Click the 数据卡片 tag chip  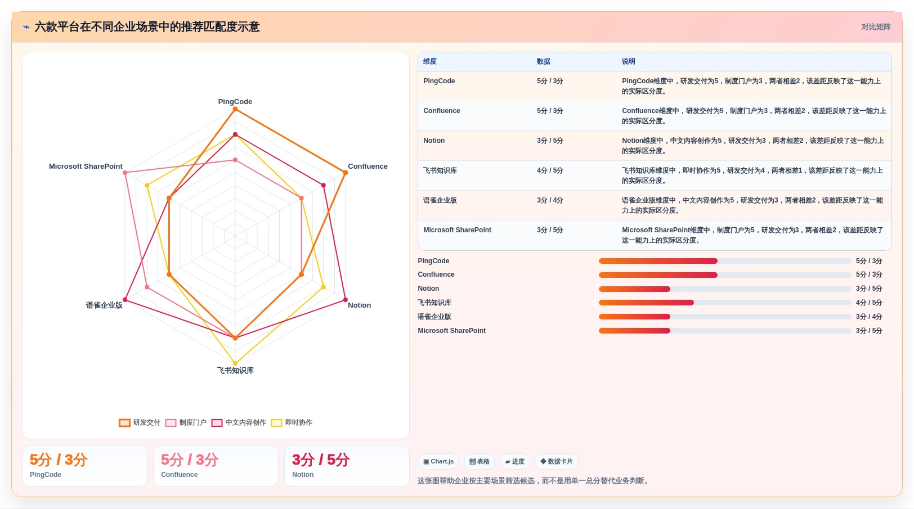point(557,462)
